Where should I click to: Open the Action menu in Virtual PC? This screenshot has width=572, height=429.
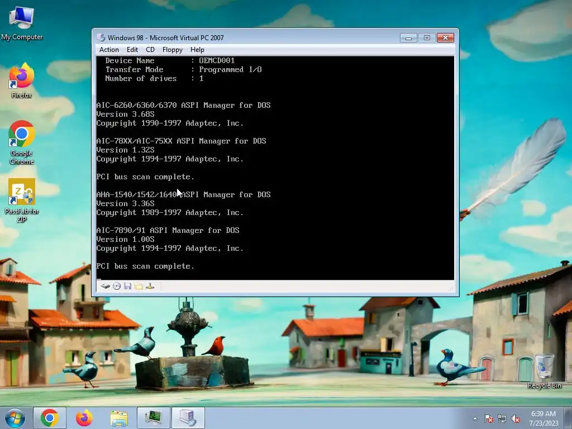109,50
